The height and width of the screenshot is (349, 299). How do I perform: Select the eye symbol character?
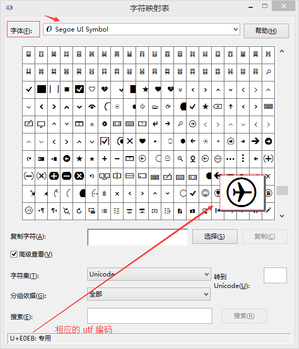point(91,107)
